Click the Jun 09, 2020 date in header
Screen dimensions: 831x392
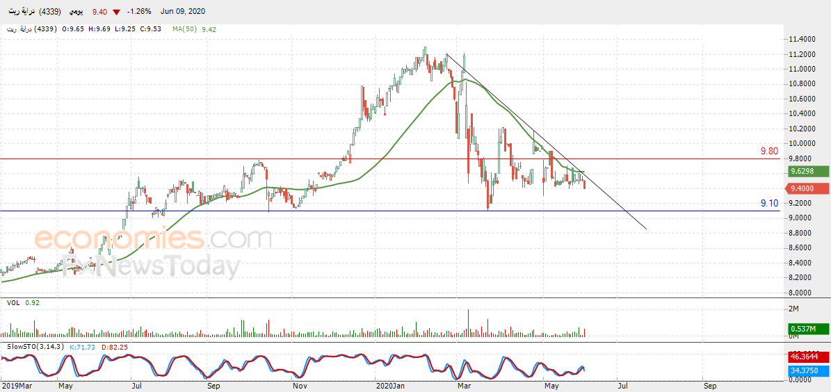click(183, 12)
